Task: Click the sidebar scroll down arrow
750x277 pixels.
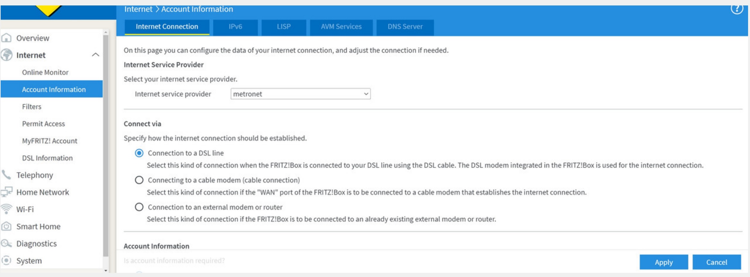Action: (x=106, y=271)
